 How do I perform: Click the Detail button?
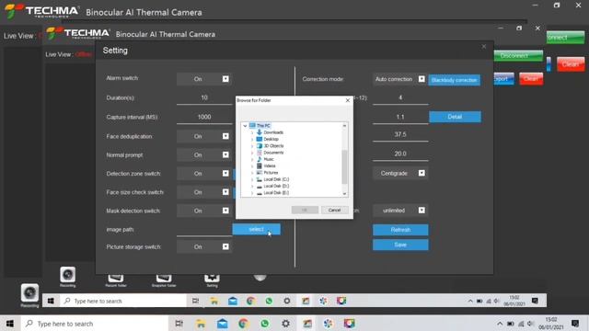tap(455, 117)
